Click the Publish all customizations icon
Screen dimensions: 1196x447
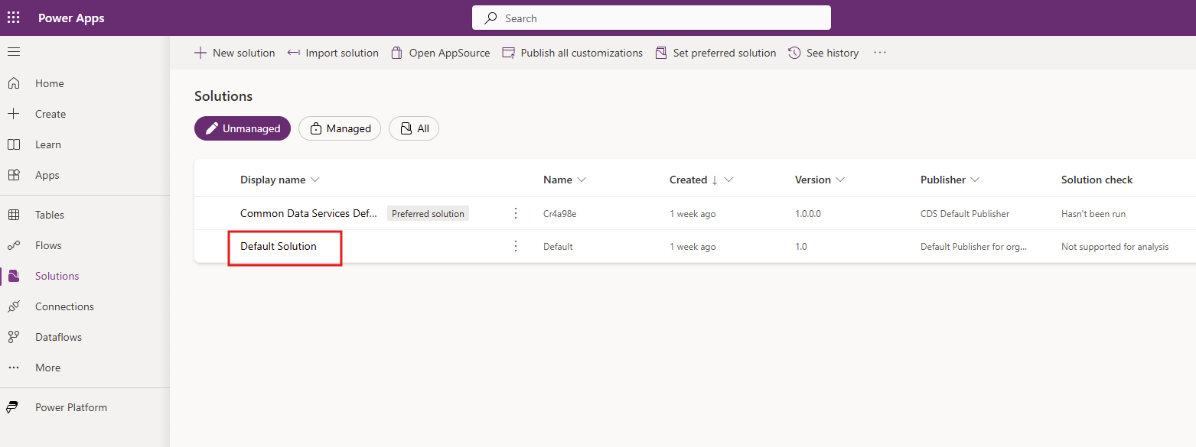[509, 53]
